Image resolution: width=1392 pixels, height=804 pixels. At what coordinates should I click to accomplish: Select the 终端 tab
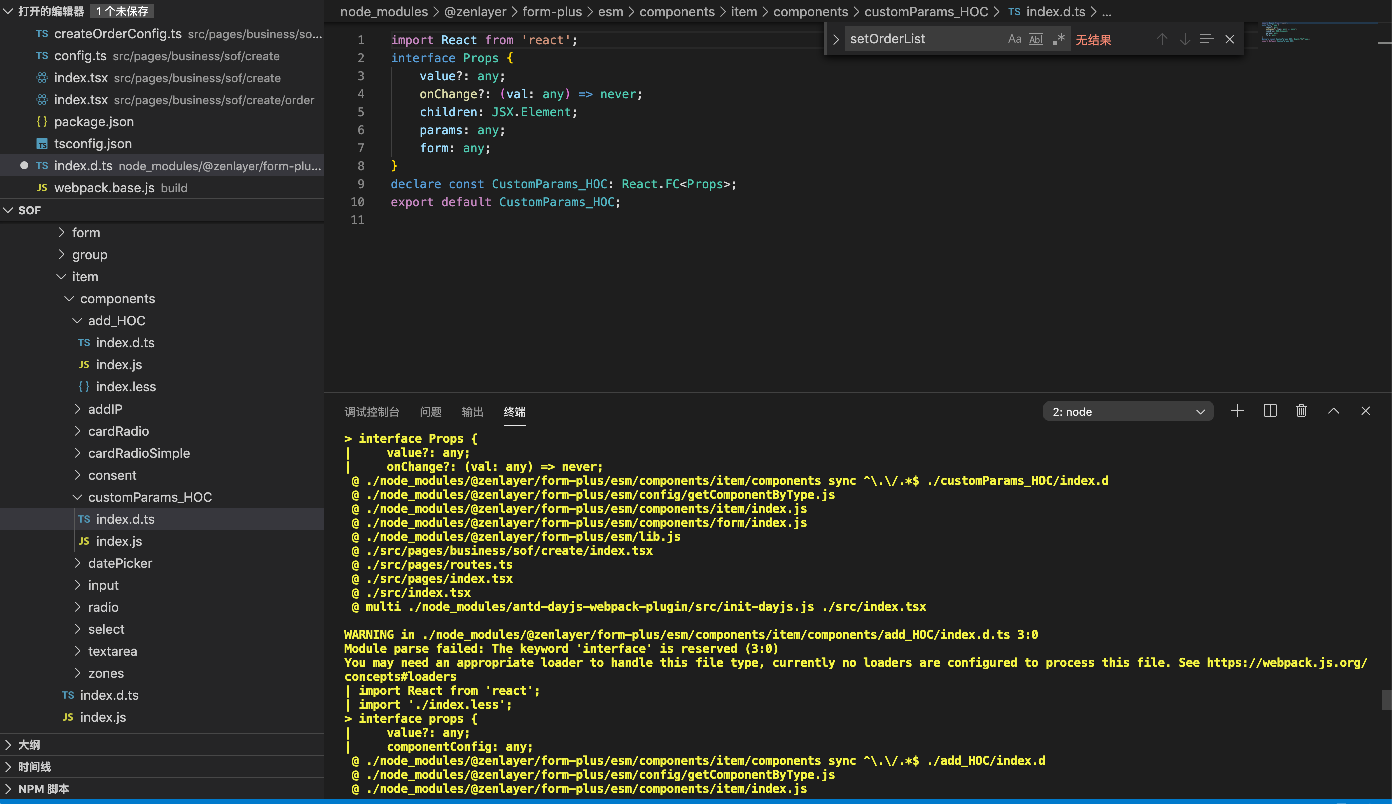515,411
